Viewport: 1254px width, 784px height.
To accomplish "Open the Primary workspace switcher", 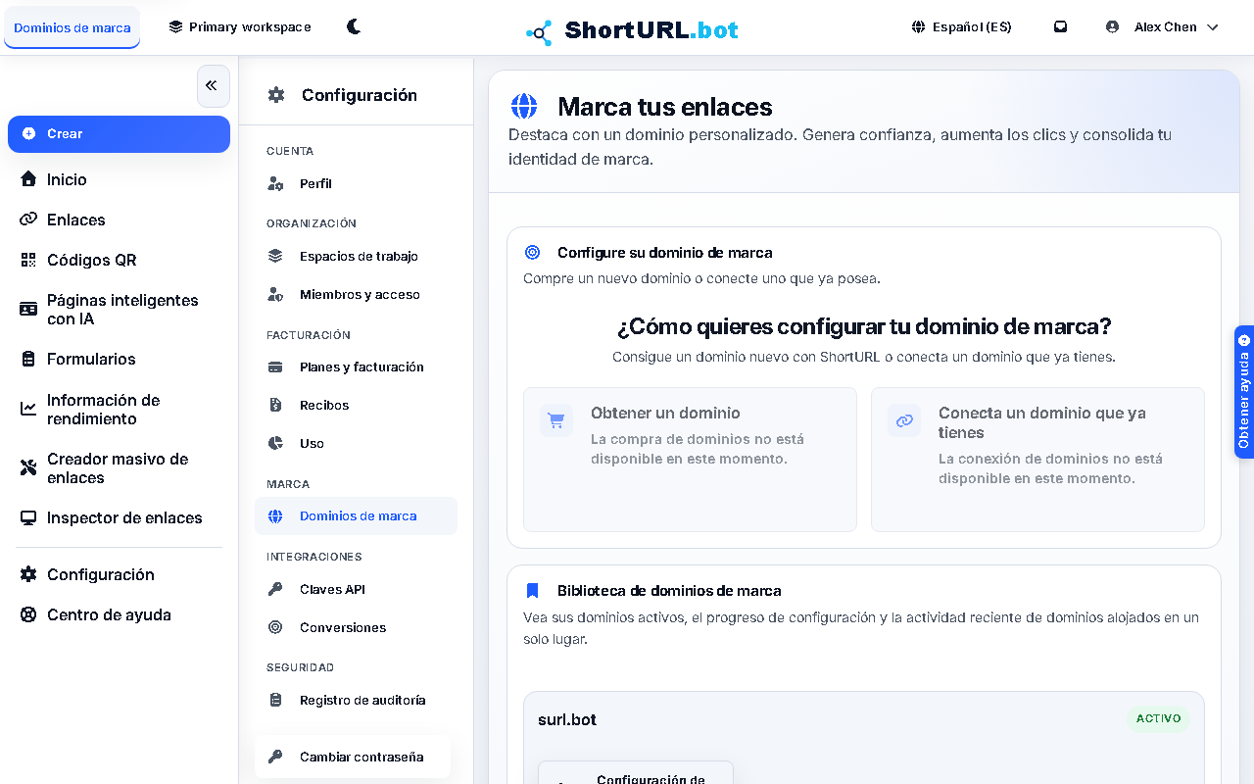I will point(240,26).
